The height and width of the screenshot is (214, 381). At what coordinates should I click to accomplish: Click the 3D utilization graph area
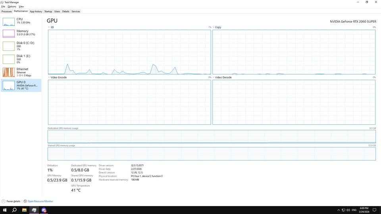tap(129, 52)
